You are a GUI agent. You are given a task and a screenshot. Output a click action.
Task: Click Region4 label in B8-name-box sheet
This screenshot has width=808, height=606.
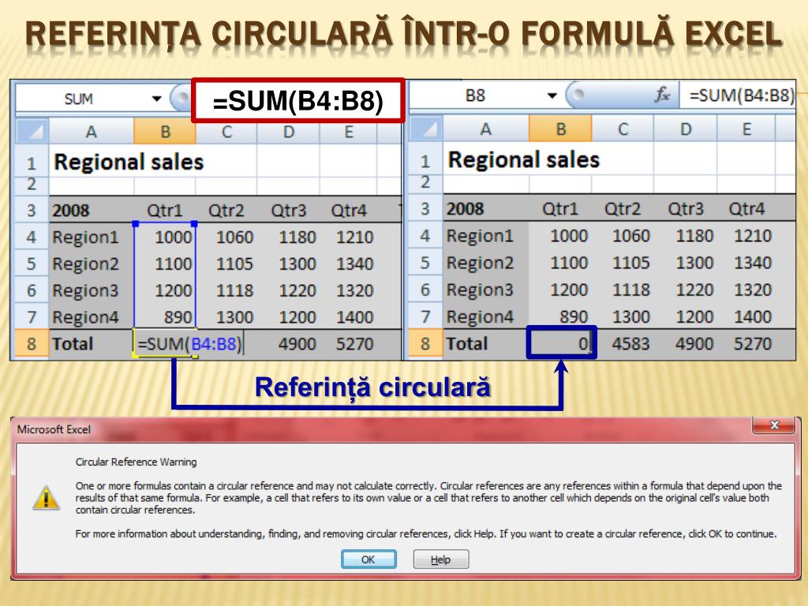point(481,316)
